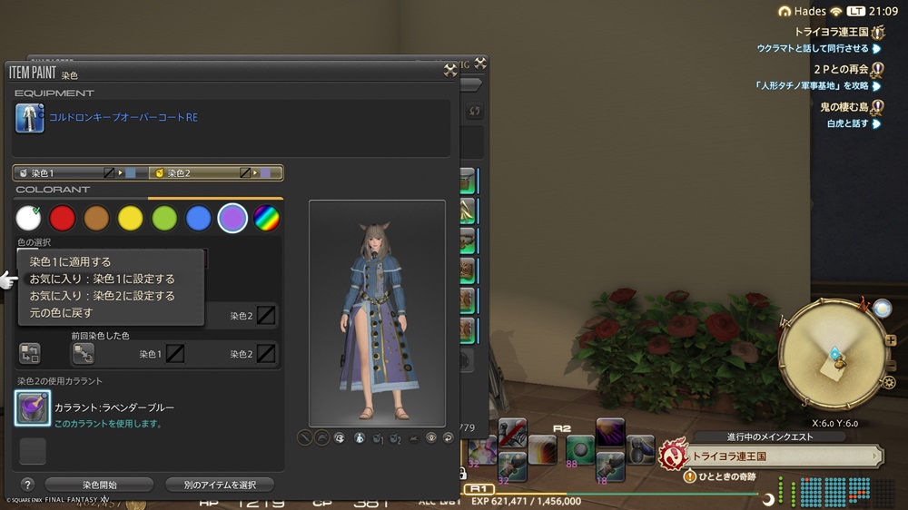
Task: Click the dye pot 2 icon under preview
Action: point(396,438)
